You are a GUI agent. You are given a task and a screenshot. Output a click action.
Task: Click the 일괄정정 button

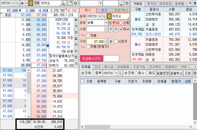tap(163, 73)
